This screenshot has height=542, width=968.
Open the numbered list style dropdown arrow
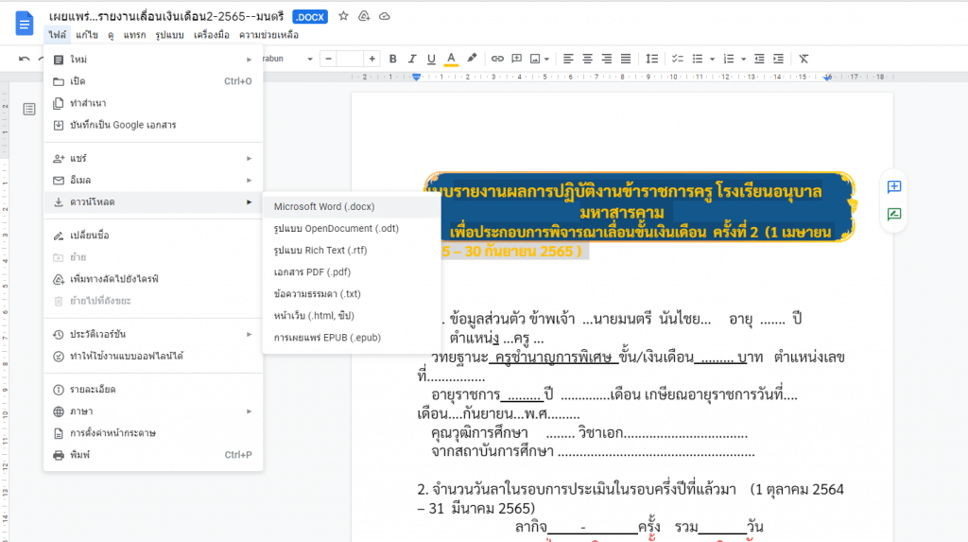(743, 60)
